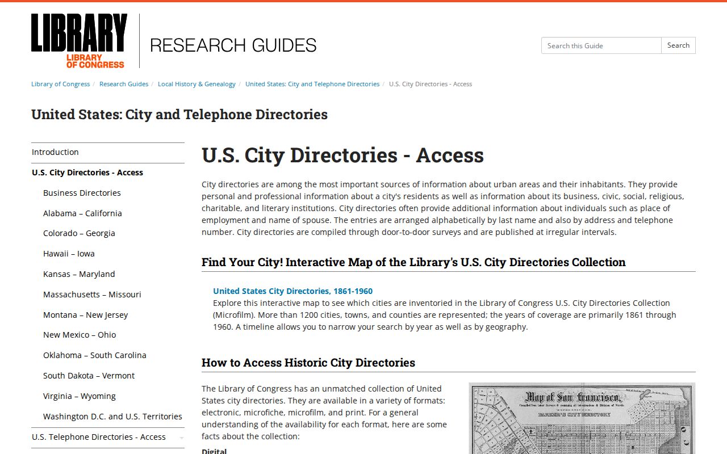Open Massachusetts – Missouri sidebar link
This screenshot has height=454, width=727.
[92, 295]
